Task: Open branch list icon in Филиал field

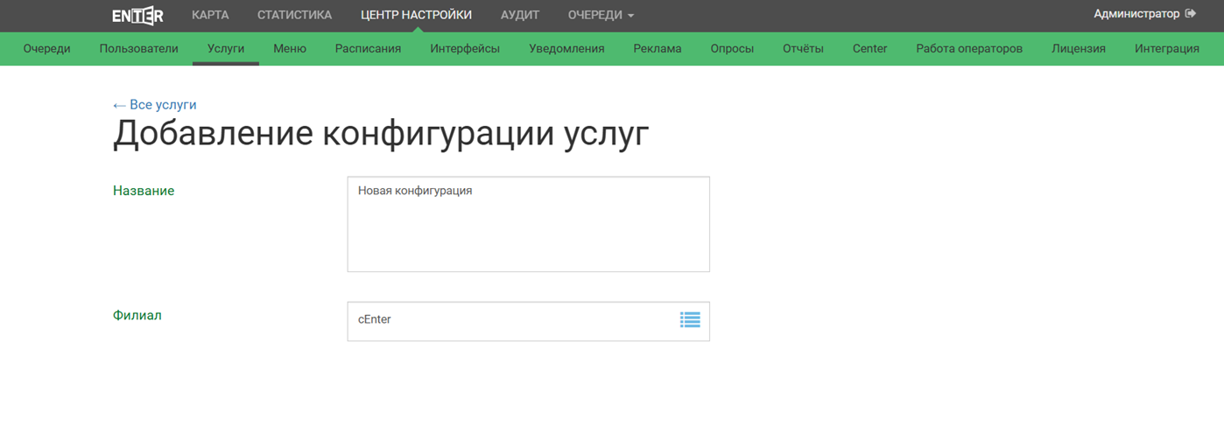Action: pos(690,320)
